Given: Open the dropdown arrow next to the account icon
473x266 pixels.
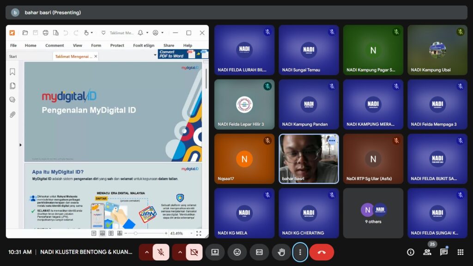Looking at the screenshot, I should tap(162, 33).
